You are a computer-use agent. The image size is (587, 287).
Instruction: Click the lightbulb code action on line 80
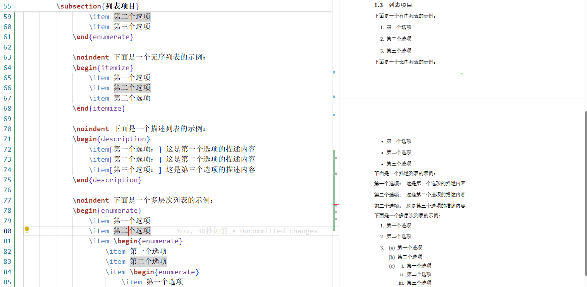click(26, 229)
